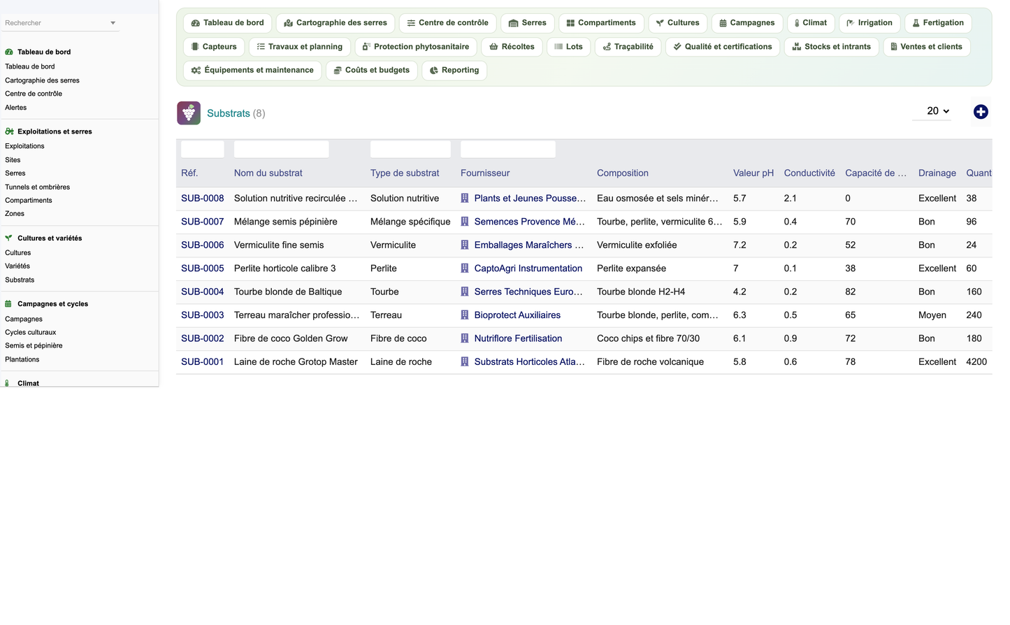
Task: Open the building icon beside Substrats Horticoles Atla
Action: (465, 362)
